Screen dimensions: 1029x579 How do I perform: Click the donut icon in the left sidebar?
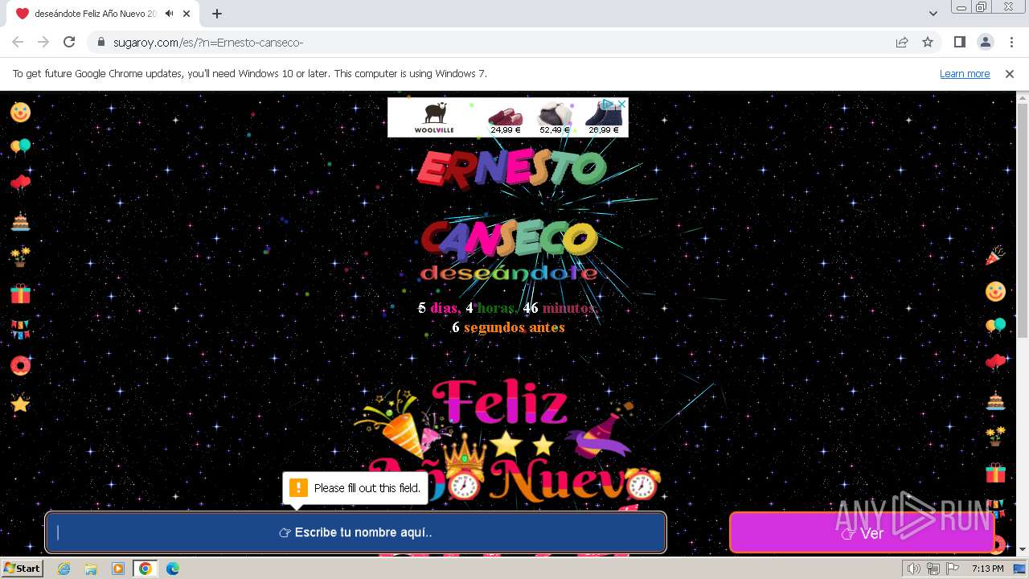click(20, 366)
